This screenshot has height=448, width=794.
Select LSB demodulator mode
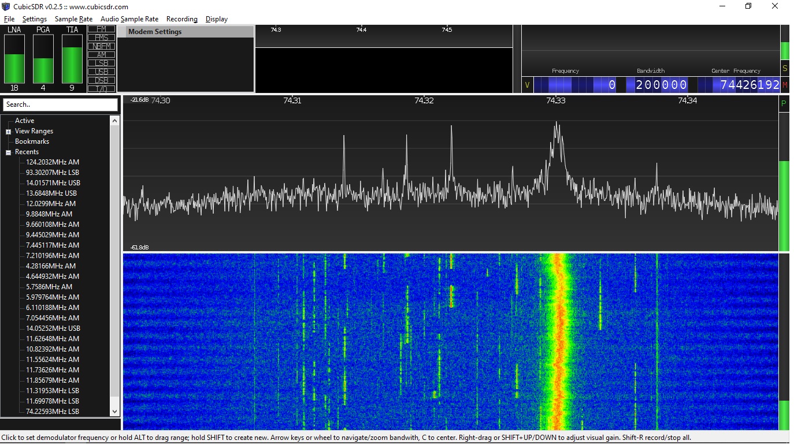(x=102, y=63)
